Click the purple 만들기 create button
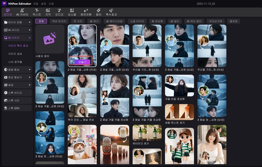This screenshot has width=262, height=167. 82,62
